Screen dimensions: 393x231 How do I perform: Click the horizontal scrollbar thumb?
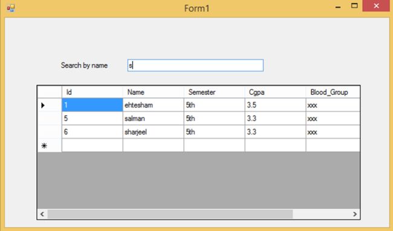pos(170,214)
